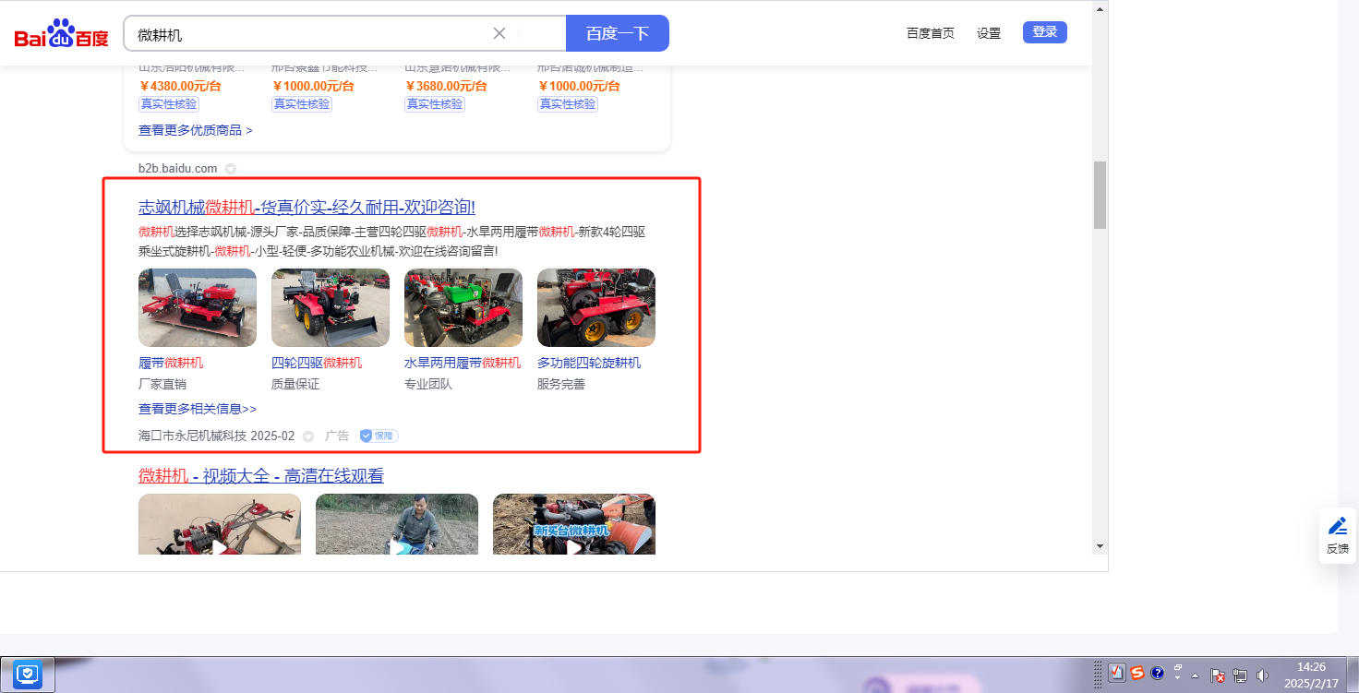Expand the dropdown arrow beside 海口市永尼机械科技 2025-02
This screenshot has width=1359, height=693.
(x=308, y=436)
